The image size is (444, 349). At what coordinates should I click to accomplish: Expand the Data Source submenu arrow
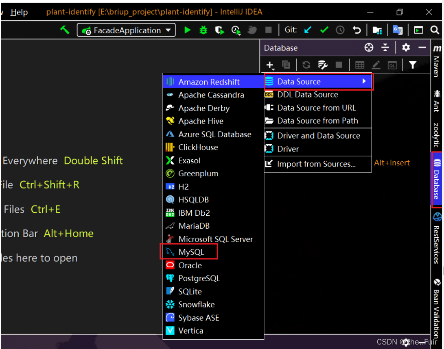(364, 81)
